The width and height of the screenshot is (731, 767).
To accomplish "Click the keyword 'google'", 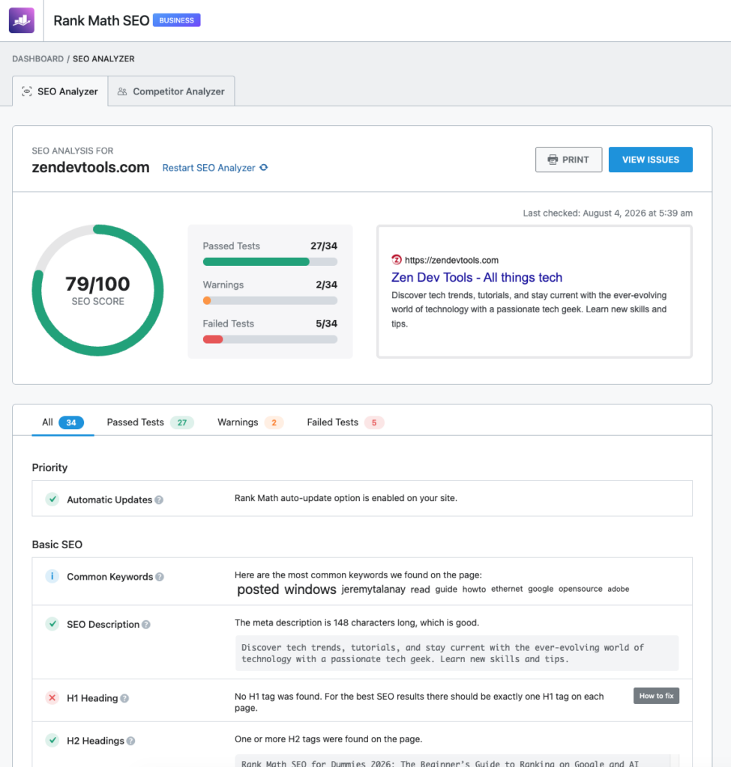I will coord(541,589).
